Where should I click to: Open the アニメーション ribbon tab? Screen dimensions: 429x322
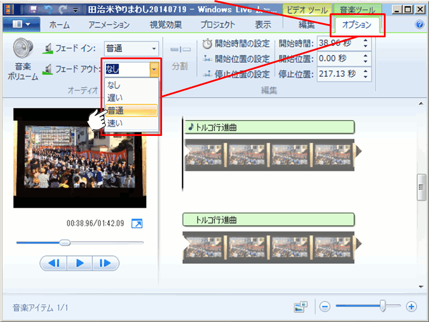(x=109, y=25)
